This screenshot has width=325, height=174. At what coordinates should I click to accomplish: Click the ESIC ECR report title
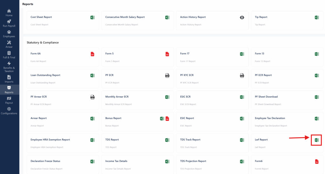(x=187, y=97)
